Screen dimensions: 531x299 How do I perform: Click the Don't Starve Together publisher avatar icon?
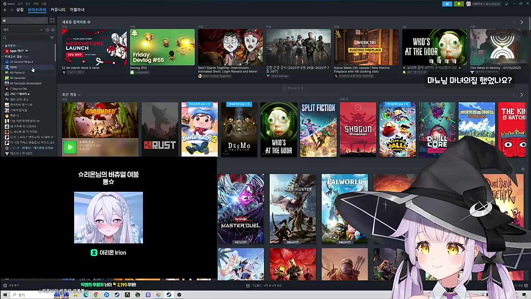click(x=200, y=76)
